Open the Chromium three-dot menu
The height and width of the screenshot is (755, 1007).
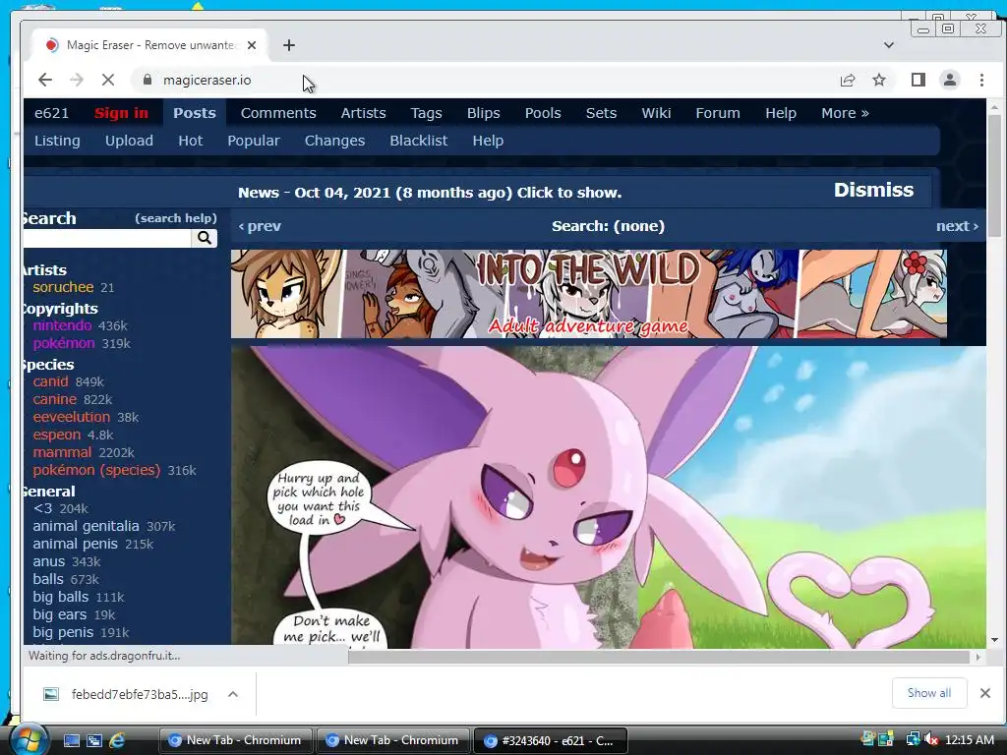click(x=981, y=80)
